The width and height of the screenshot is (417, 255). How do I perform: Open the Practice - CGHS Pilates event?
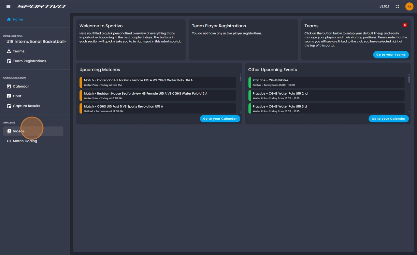(x=326, y=82)
